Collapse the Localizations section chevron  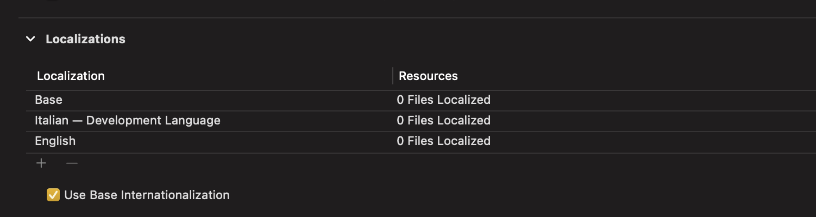30,39
